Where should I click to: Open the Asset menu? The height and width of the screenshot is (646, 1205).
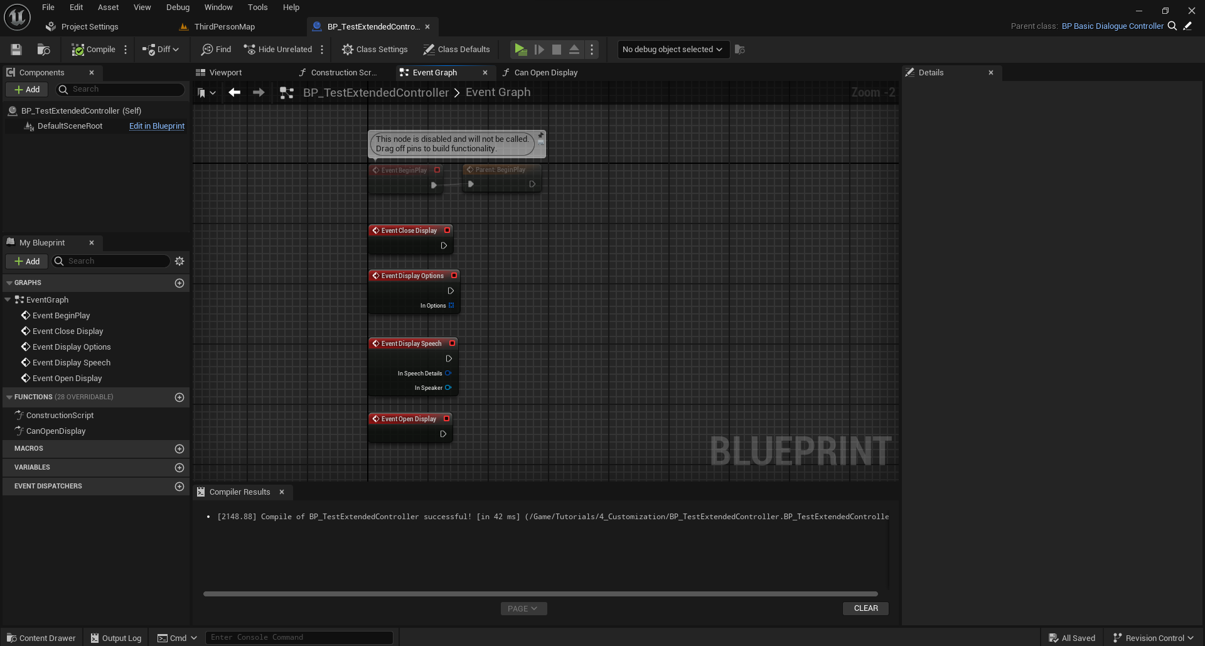pos(108,8)
